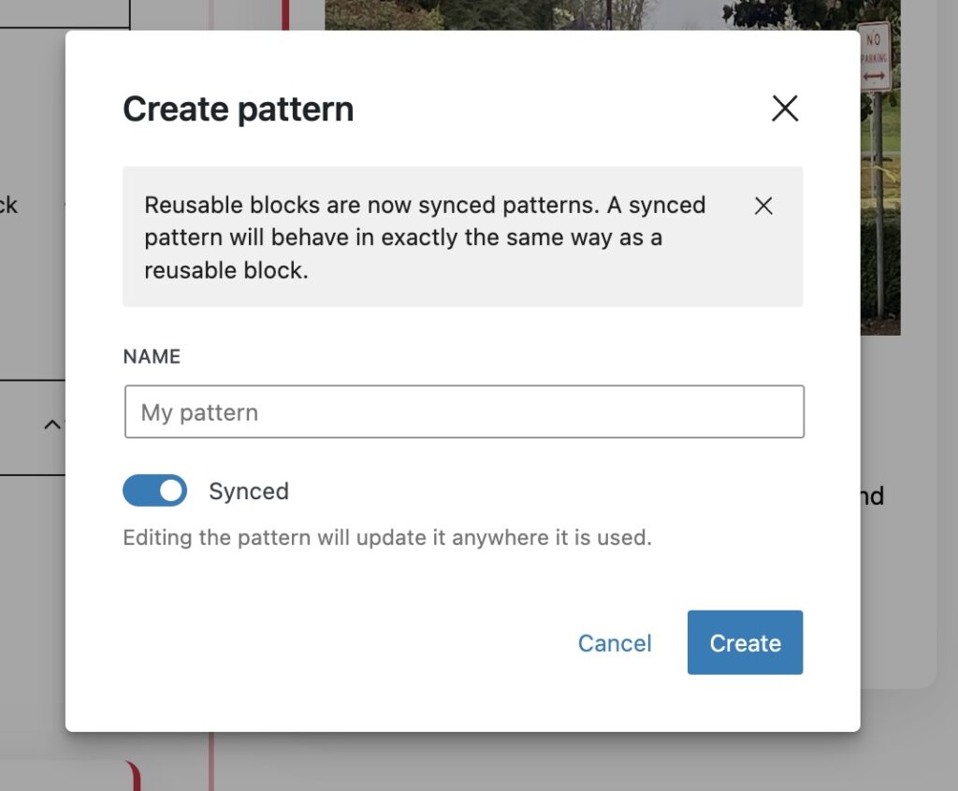This screenshot has width=958, height=791.
Task: Click the NAME field label
Action: click(152, 356)
